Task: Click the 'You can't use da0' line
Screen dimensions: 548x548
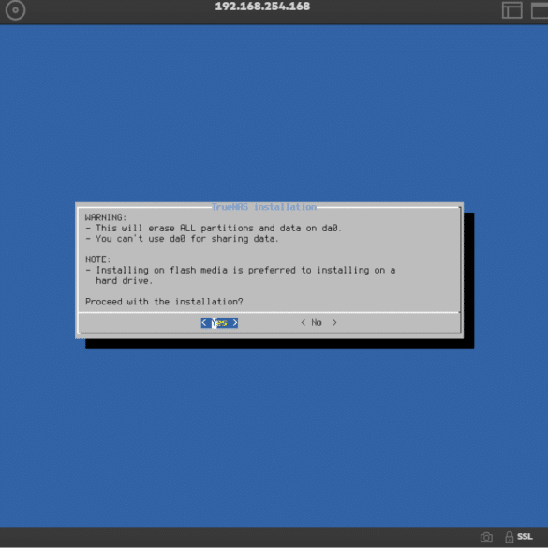Action: [182, 239]
